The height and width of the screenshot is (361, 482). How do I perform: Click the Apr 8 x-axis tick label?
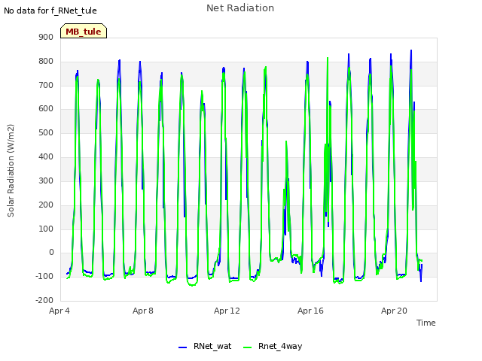point(143,311)
